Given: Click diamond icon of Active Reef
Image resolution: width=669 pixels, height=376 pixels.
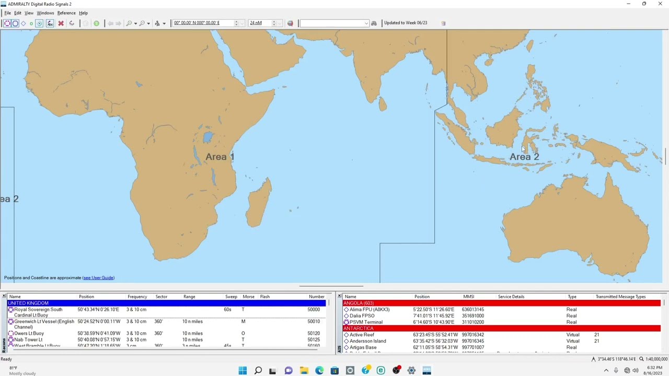Looking at the screenshot, I should click(346, 335).
